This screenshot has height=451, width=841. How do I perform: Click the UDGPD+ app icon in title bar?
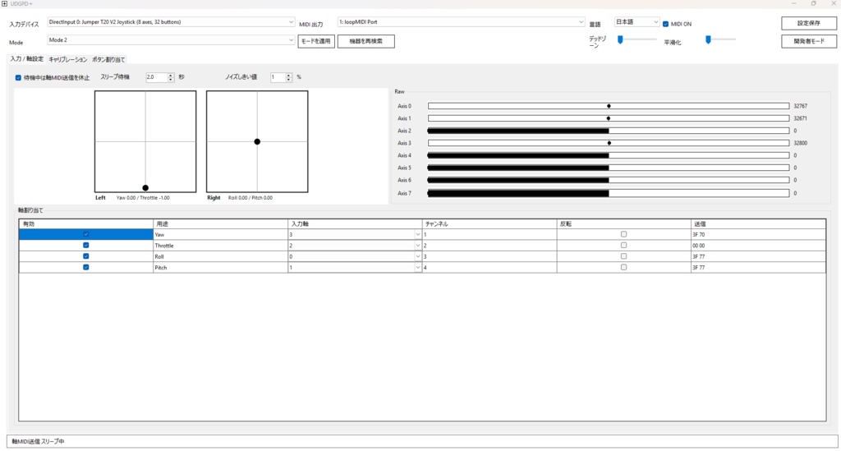tap(5, 4)
